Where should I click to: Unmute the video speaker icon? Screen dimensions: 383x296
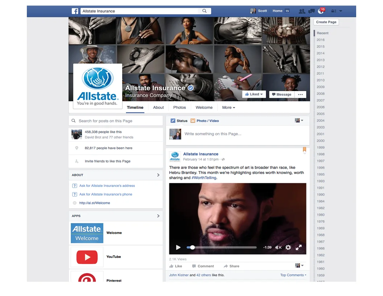coord(278,247)
